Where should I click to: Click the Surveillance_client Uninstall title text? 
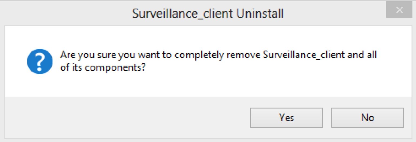point(208,13)
